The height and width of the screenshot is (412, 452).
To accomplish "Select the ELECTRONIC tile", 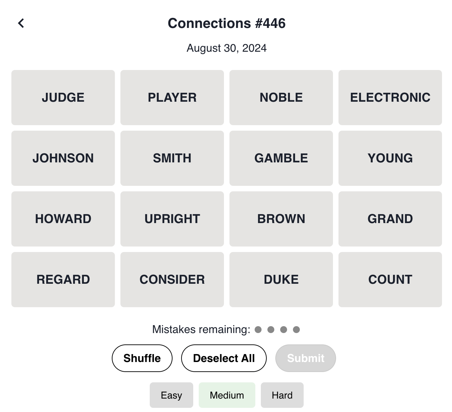I will [390, 97].
